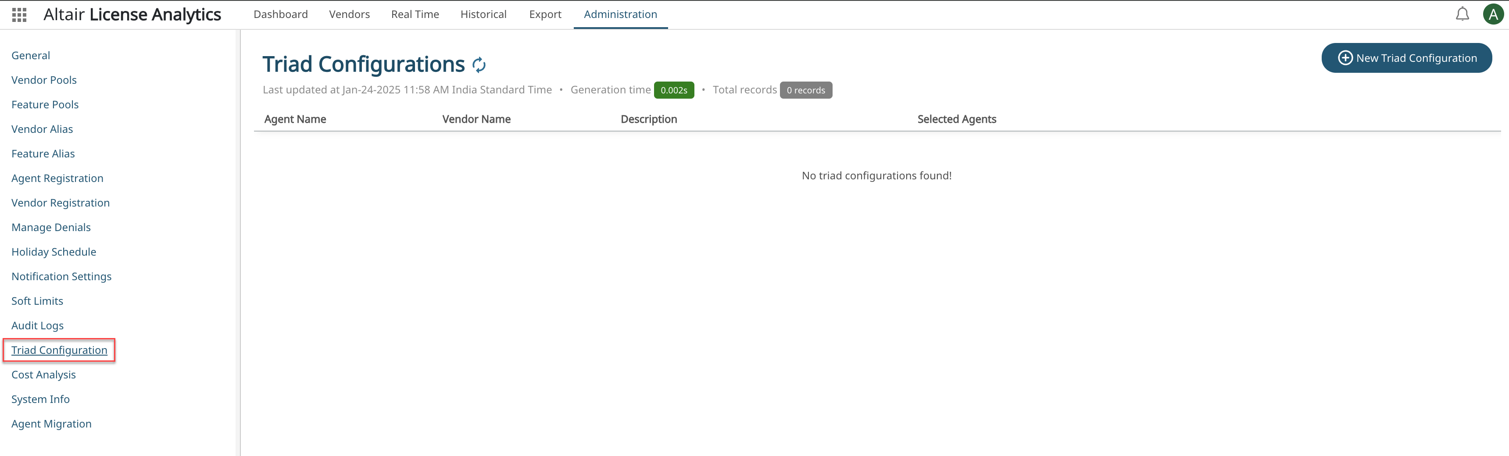Viewport: 1509px width, 456px height.
Task: Switch to the Real Time tab
Action: coord(415,14)
